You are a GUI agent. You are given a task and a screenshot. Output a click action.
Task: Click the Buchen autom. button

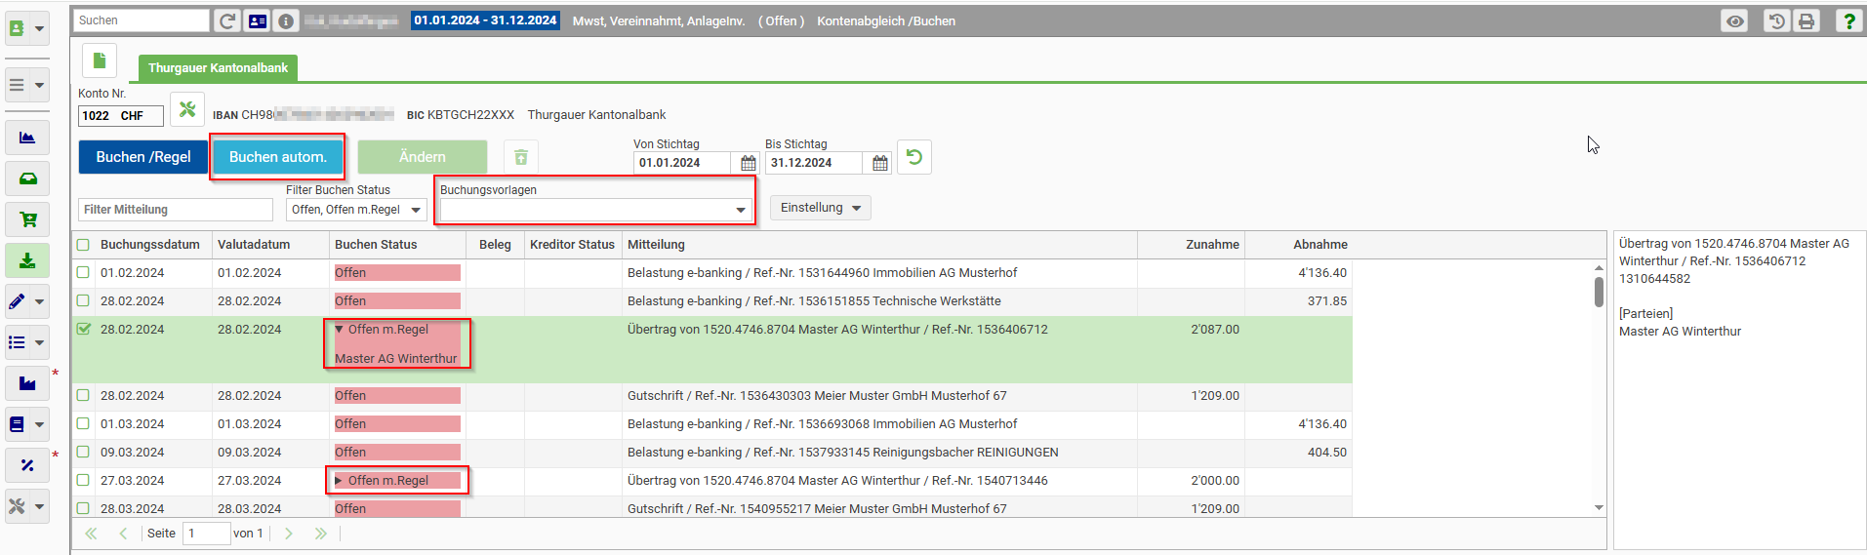(278, 157)
